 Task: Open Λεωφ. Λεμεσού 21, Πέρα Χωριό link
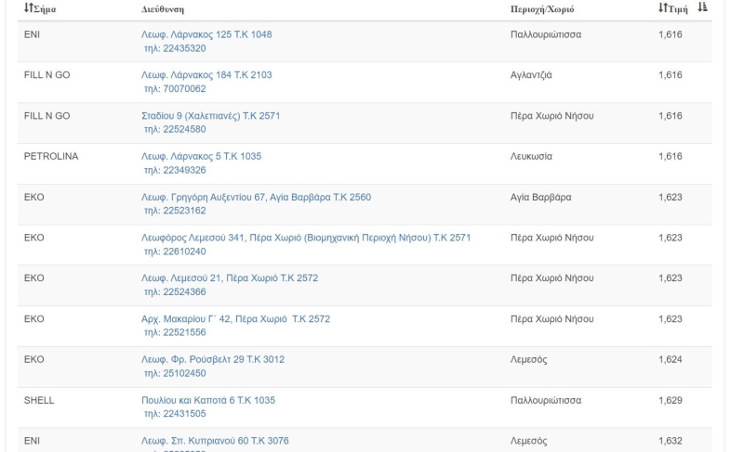(x=230, y=278)
